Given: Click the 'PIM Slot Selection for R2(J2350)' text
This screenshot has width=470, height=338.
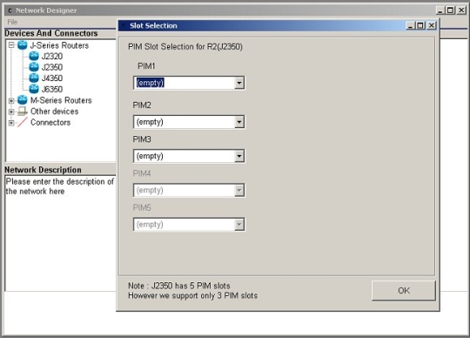Looking at the screenshot, I should click(x=185, y=47).
